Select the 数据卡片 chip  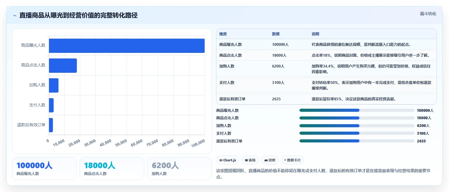[x=292, y=160]
